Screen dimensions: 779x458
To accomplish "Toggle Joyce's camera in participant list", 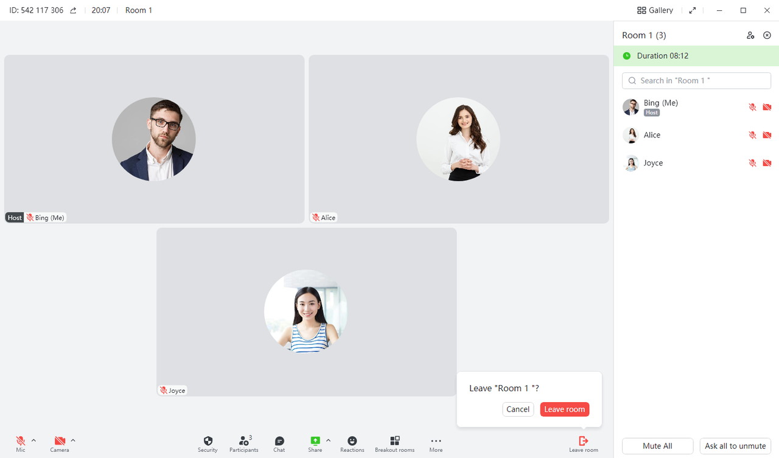I will (x=767, y=163).
